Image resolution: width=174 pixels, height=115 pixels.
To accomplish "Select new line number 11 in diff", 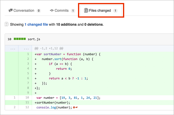I will click(x=27, y=102).
